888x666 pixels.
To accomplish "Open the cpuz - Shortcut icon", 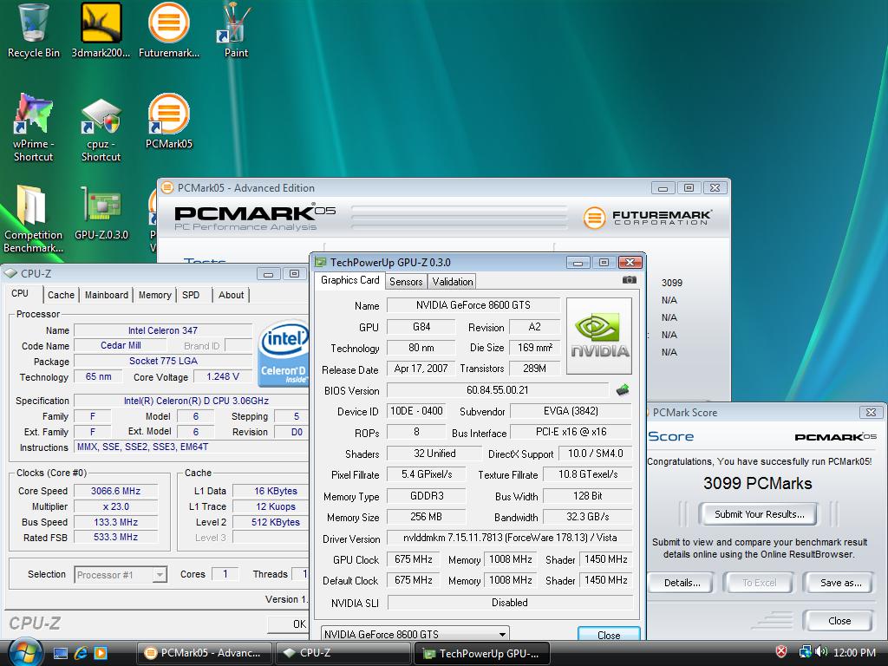I will pos(101,130).
